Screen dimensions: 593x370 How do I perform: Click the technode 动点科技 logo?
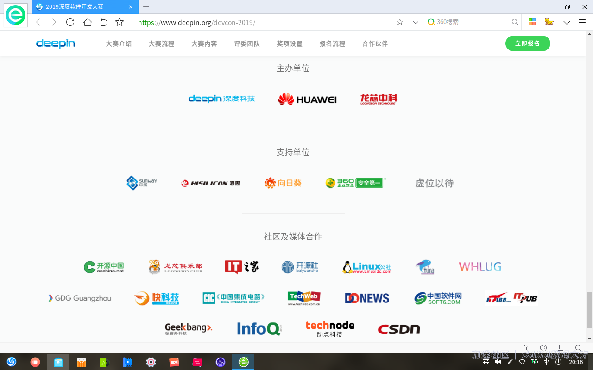pos(330,329)
